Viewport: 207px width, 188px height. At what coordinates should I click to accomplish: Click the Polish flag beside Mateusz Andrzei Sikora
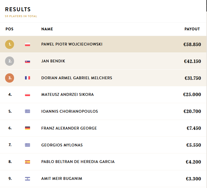point(28,95)
